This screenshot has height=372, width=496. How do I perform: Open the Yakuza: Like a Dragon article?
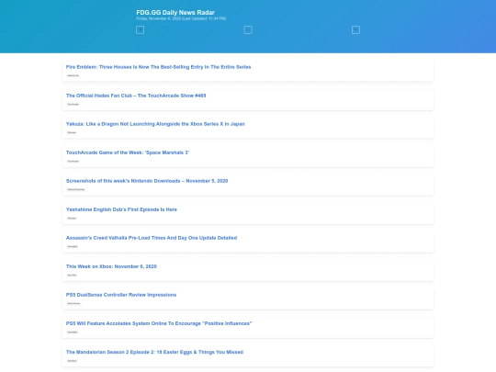pos(155,124)
